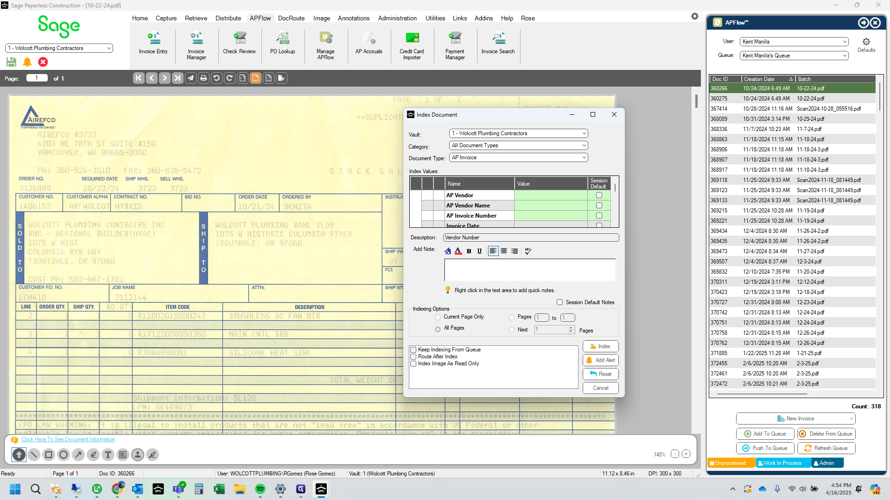Image resolution: width=890 pixels, height=500 pixels.
Task: Check Session Default for AP Vendor
Action: click(599, 195)
